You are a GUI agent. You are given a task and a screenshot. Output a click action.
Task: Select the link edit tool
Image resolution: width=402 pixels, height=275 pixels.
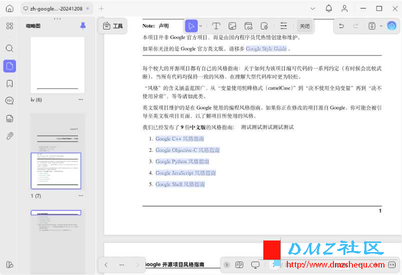248,26
